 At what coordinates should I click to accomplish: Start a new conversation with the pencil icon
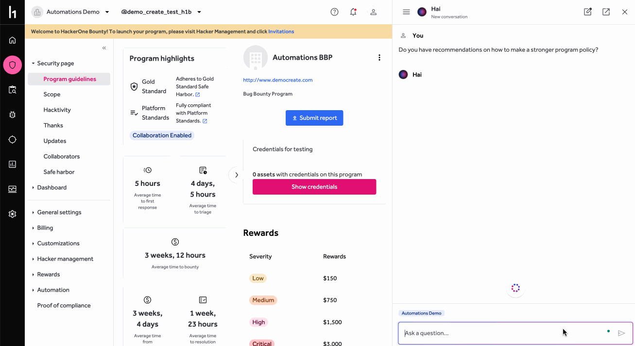587,11
